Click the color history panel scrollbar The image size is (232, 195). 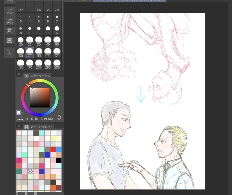pyautogui.click(x=63, y=133)
